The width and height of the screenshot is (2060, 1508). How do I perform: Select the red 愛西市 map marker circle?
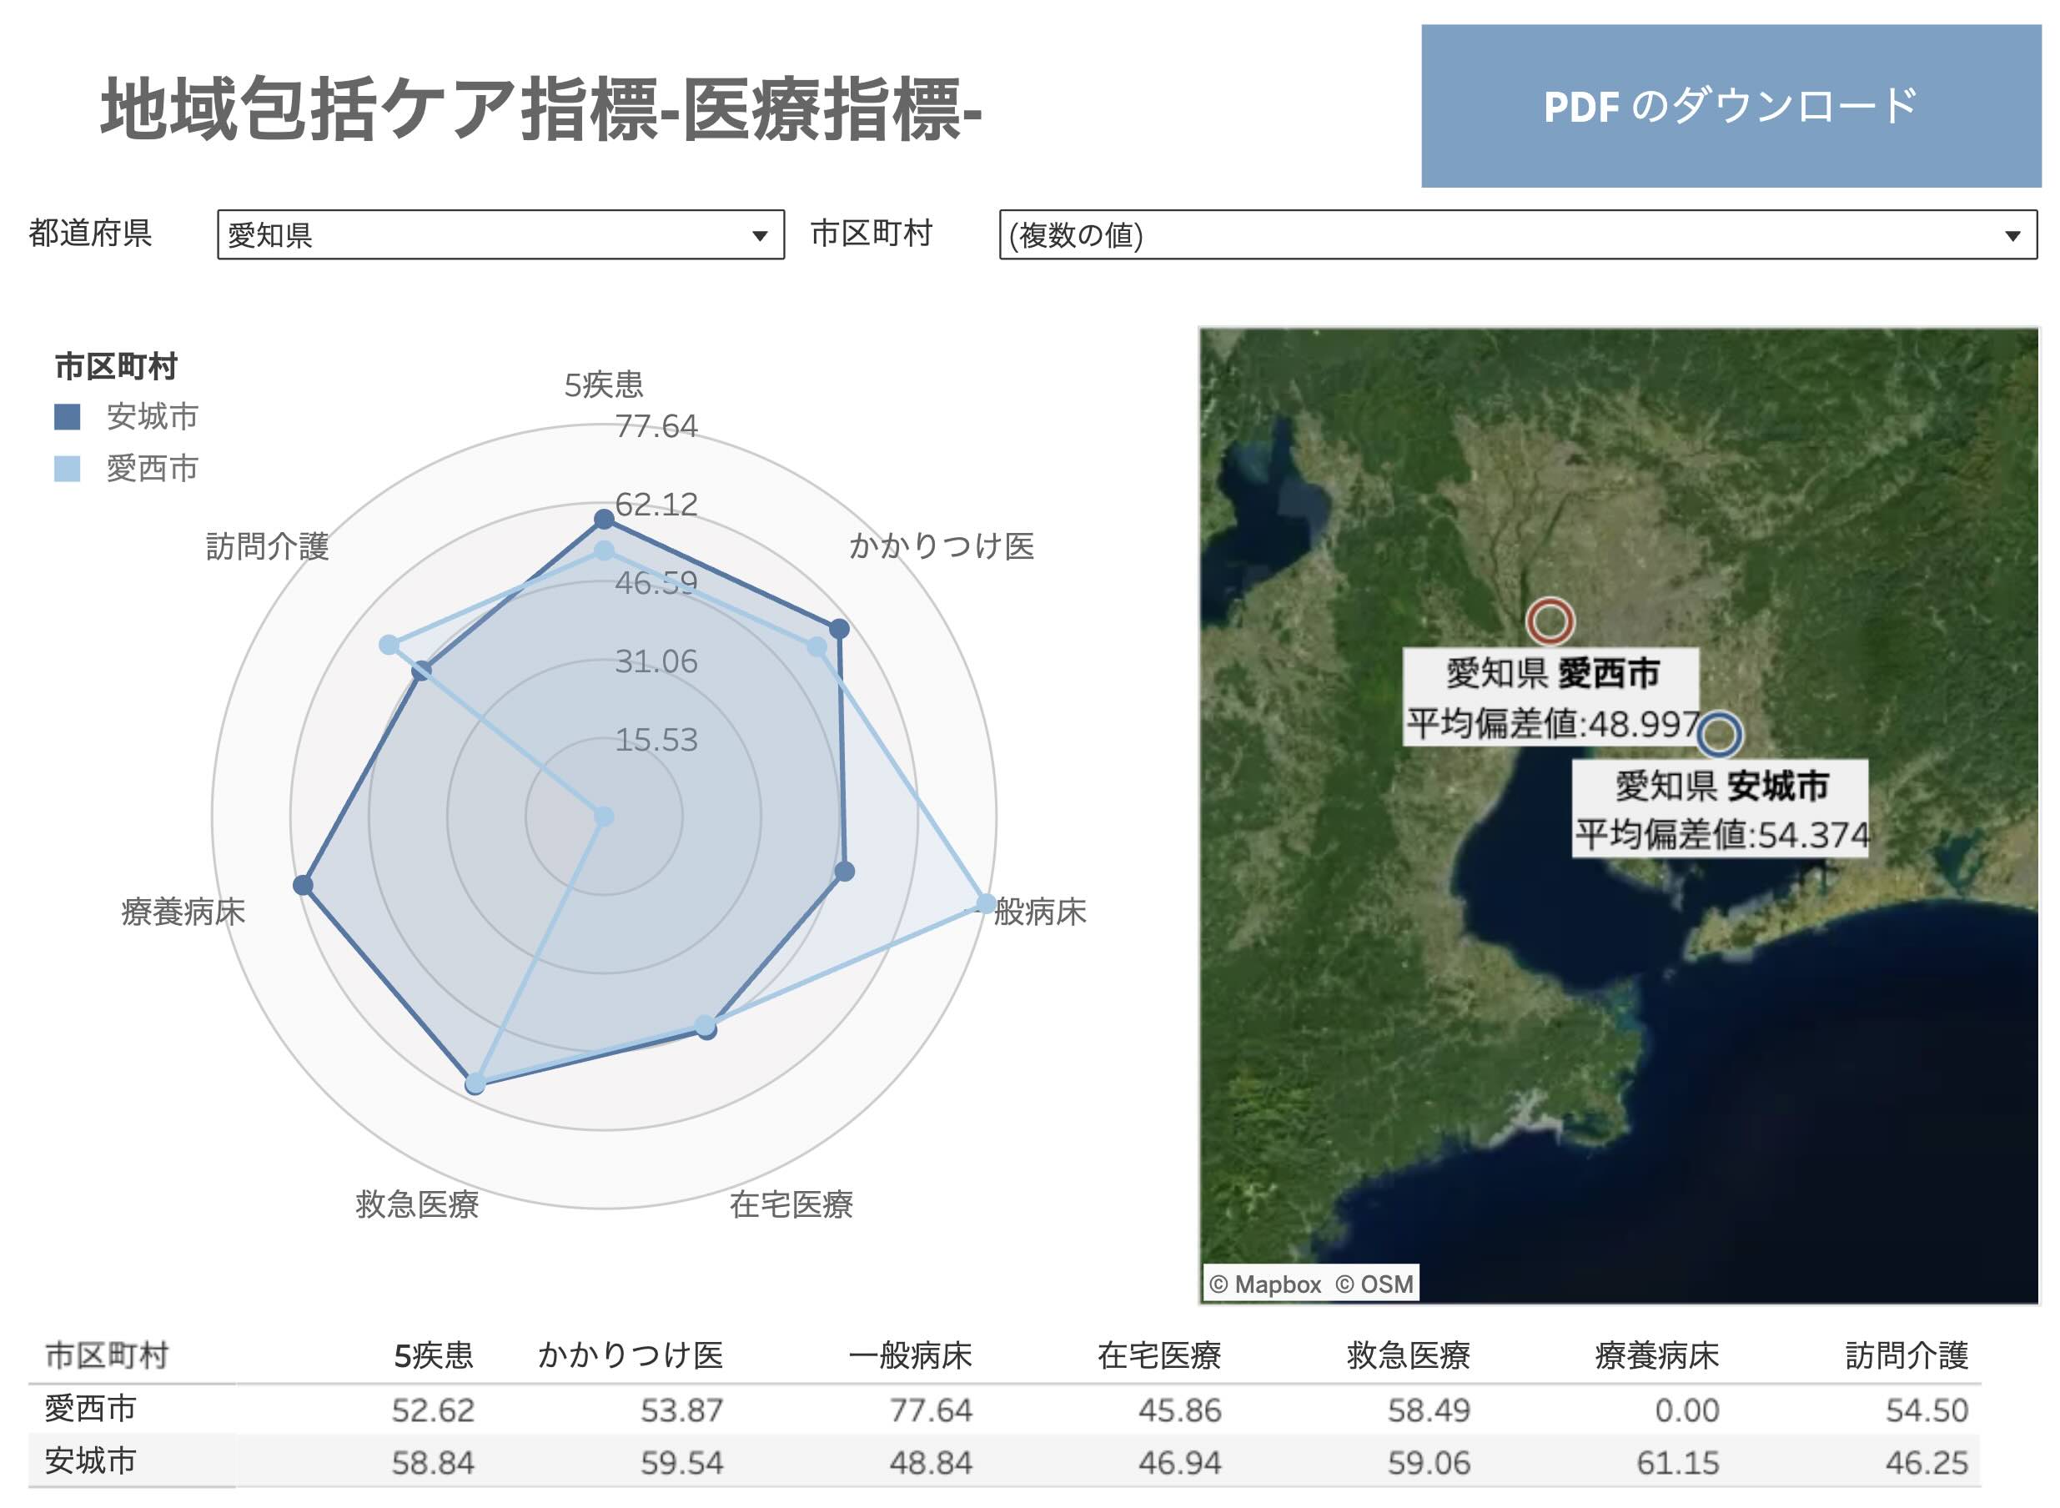[1550, 621]
